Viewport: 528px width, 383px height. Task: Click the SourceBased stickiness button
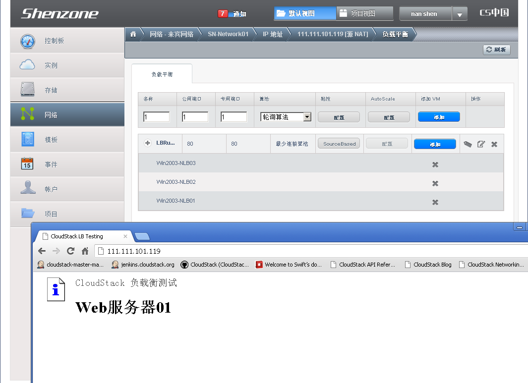pyautogui.click(x=339, y=144)
